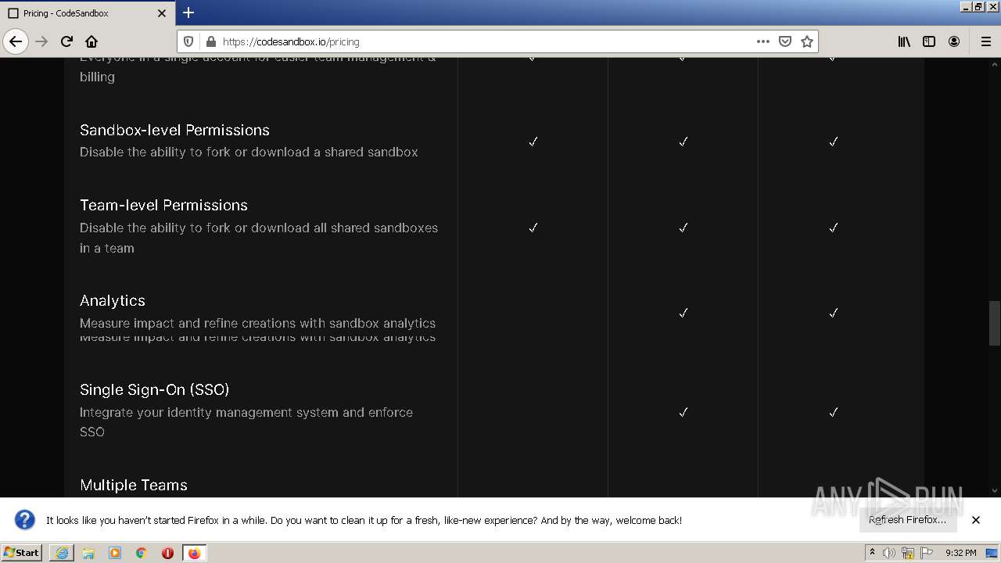Click the last checkmark in SSO row

click(x=833, y=412)
